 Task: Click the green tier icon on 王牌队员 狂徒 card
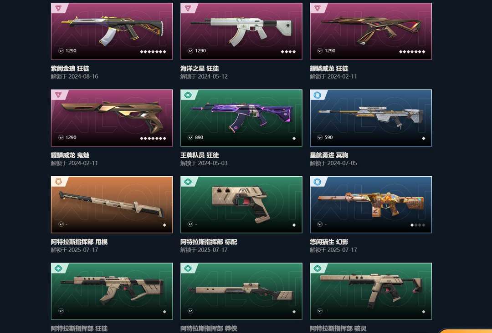[188, 95]
